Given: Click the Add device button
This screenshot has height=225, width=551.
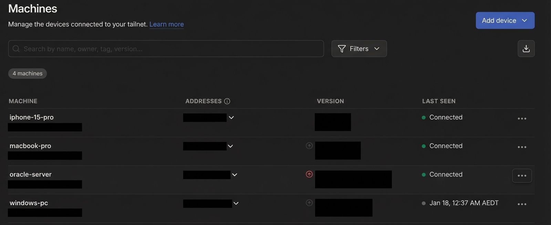Looking at the screenshot, I should [x=505, y=21].
